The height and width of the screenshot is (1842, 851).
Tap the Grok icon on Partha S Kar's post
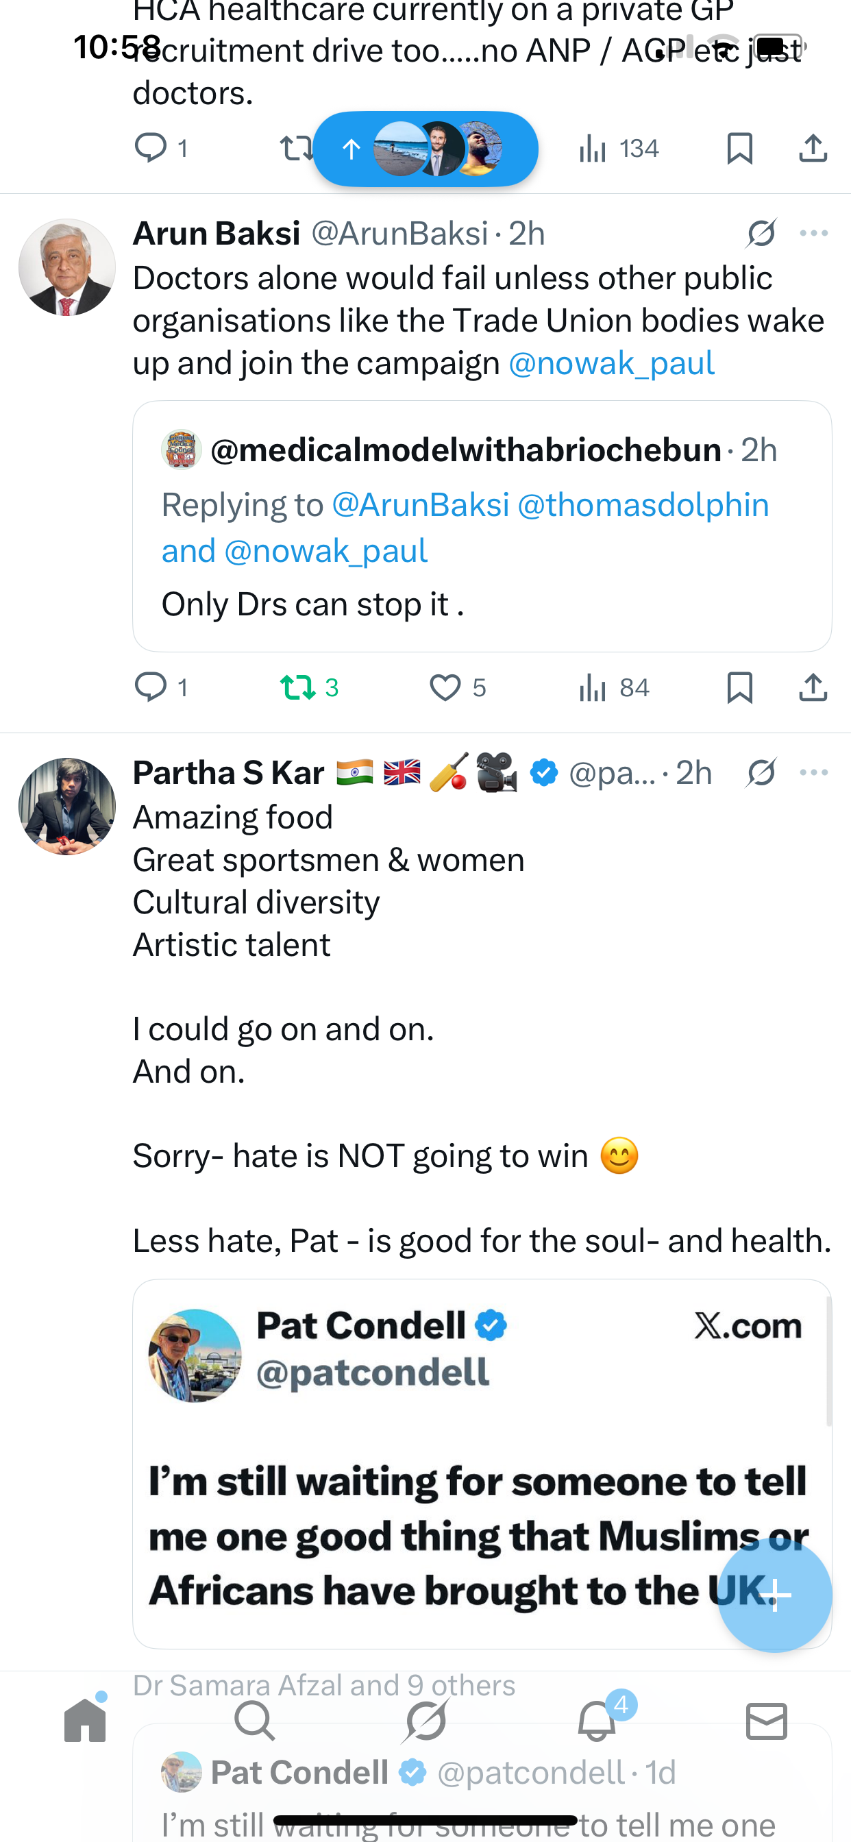coord(761,772)
